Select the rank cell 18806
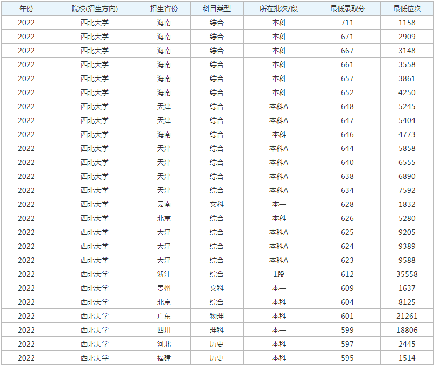Screen dimensions: 435x366 [x=407, y=330]
